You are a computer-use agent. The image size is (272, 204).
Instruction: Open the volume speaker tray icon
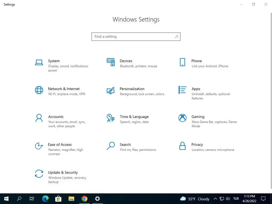click(228, 199)
